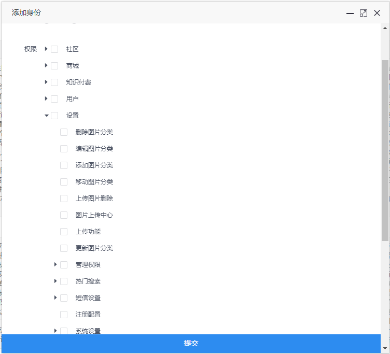Image resolution: width=390 pixels, height=354 pixels.
Task: Click the 删除图片分类 label
Action: click(94, 132)
